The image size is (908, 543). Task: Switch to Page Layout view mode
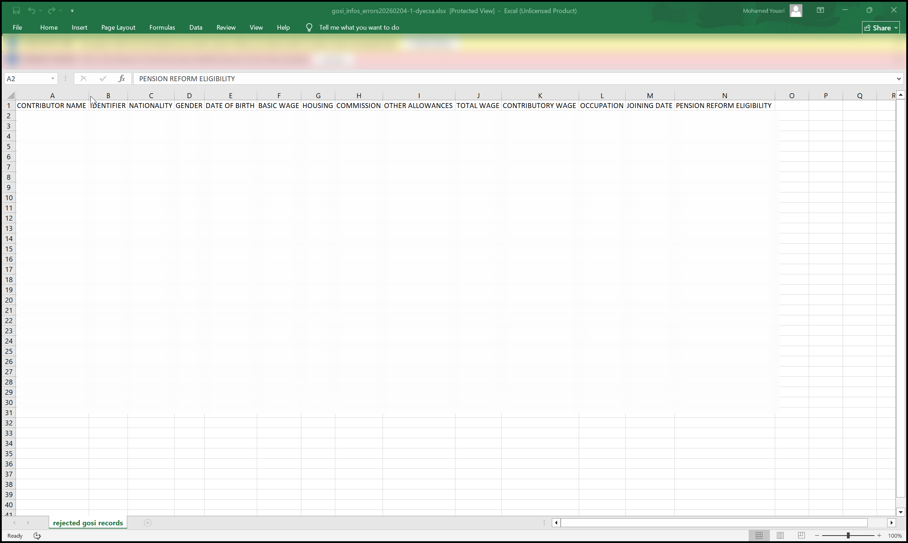(x=780, y=536)
